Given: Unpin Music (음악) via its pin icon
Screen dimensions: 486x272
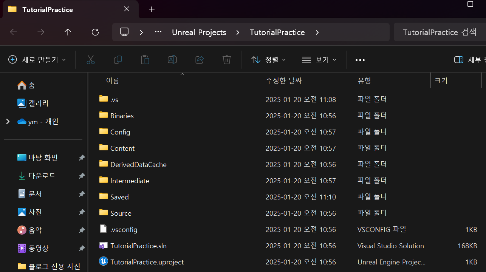Looking at the screenshot, I should [x=81, y=230].
